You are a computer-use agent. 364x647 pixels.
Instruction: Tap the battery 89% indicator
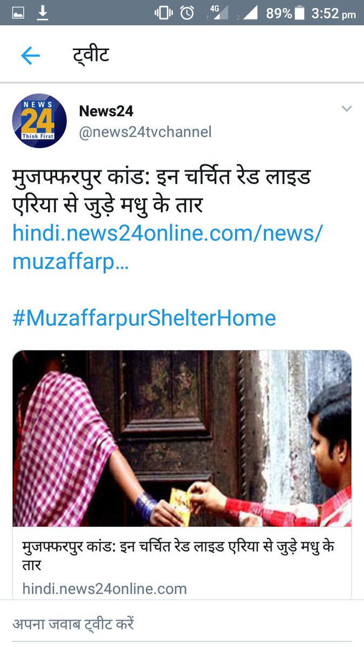pyautogui.click(x=285, y=13)
